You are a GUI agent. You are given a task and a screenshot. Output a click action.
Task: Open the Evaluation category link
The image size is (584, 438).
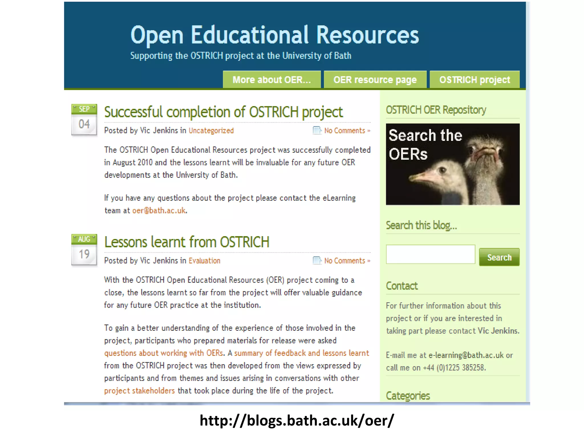(x=204, y=261)
